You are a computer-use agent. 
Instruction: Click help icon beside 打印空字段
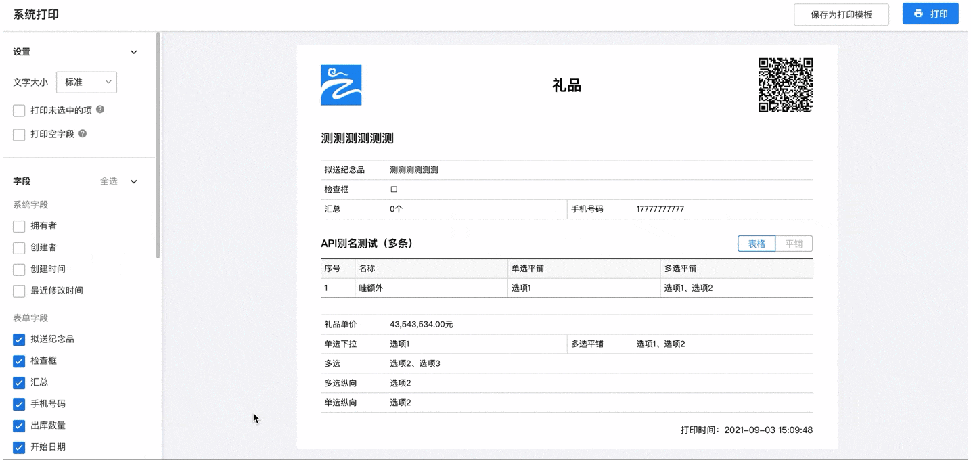[83, 134]
